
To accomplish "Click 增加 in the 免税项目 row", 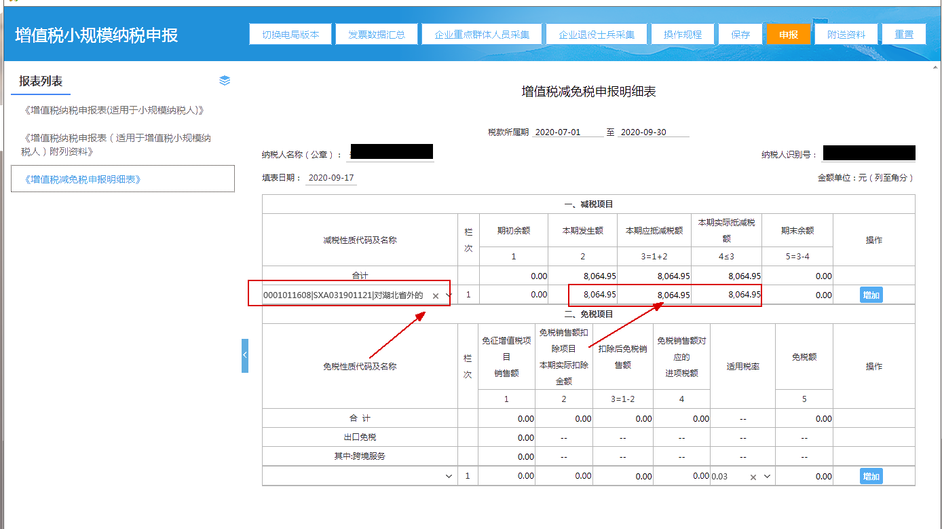I will click(871, 476).
